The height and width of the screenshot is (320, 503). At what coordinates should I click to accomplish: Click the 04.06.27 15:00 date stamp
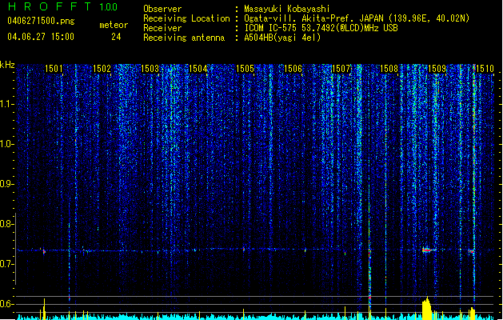tap(40, 37)
